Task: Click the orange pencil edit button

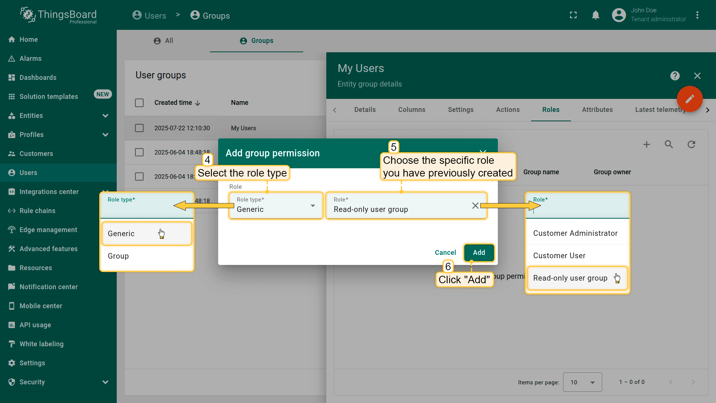Action: coord(690,99)
